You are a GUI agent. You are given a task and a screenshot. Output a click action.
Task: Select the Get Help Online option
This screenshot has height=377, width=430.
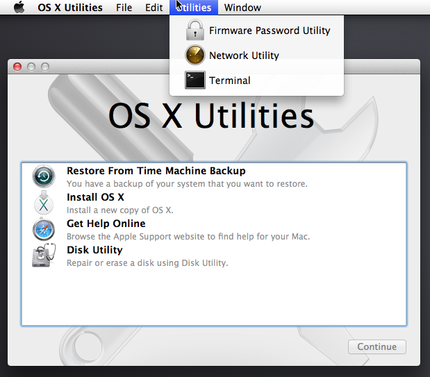[x=106, y=224]
